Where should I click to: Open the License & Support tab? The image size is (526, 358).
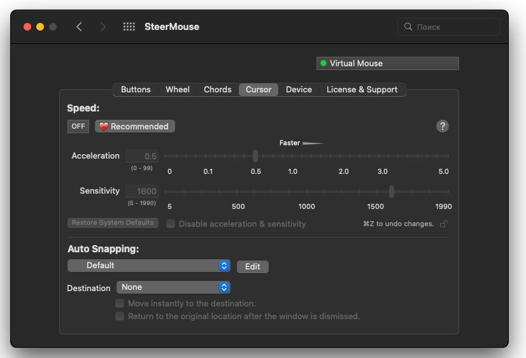362,90
